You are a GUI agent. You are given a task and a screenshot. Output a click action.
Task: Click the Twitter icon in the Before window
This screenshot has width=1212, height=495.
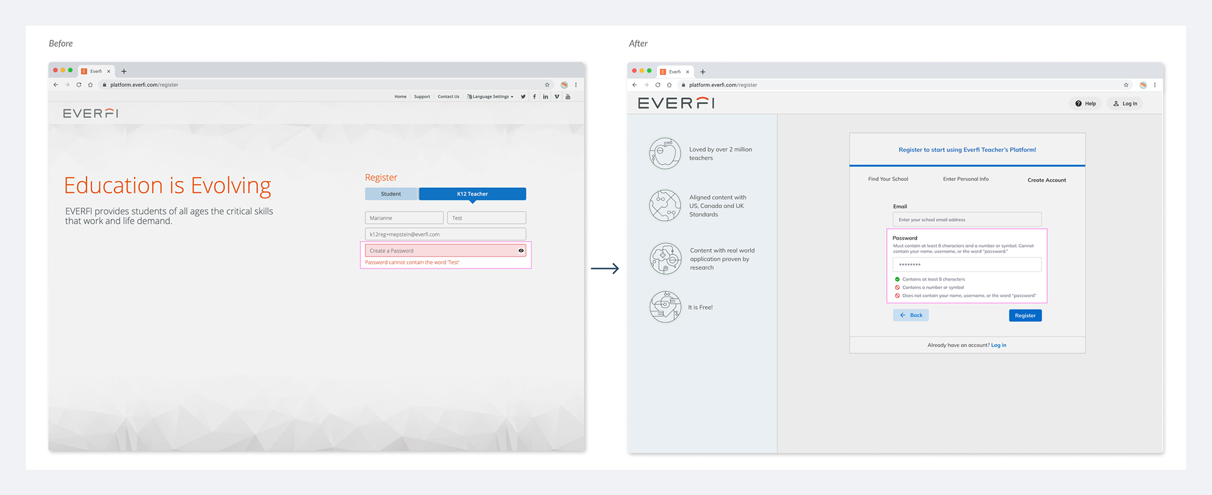(523, 96)
